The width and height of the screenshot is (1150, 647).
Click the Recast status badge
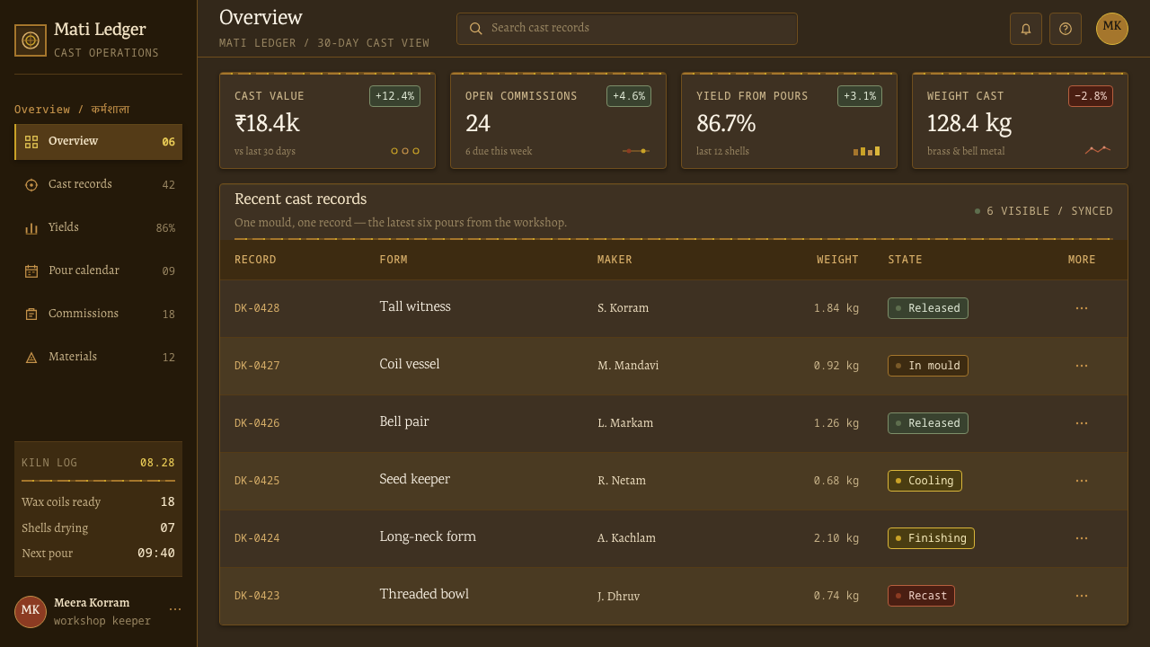(921, 596)
